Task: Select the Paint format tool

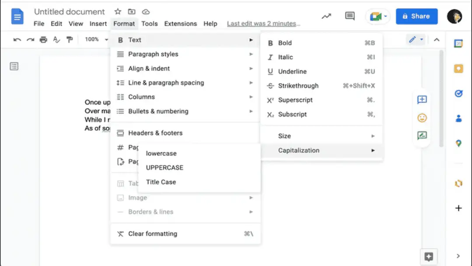Action: [69, 39]
